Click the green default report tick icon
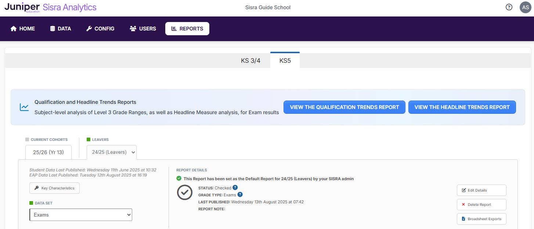534x229 pixels. point(179,179)
